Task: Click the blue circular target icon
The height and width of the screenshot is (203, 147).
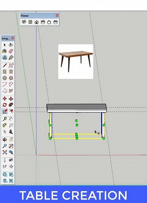Action: coord(5,175)
